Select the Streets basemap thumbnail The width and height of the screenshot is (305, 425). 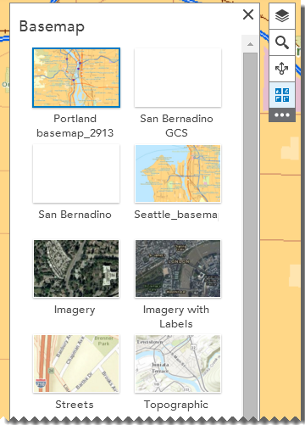click(76, 364)
